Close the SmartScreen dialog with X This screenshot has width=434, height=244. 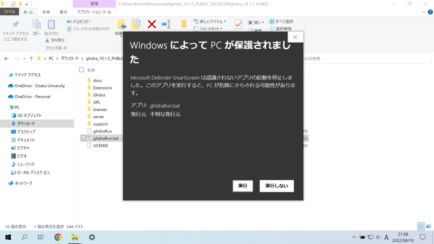295,37
